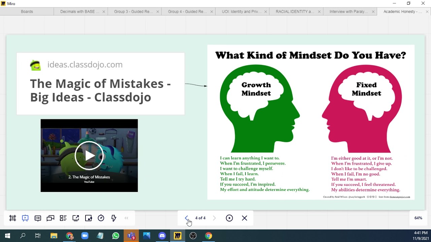Open the Photos app on taskbar
This screenshot has width=431, height=242.
pyautogui.click(x=146, y=236)
